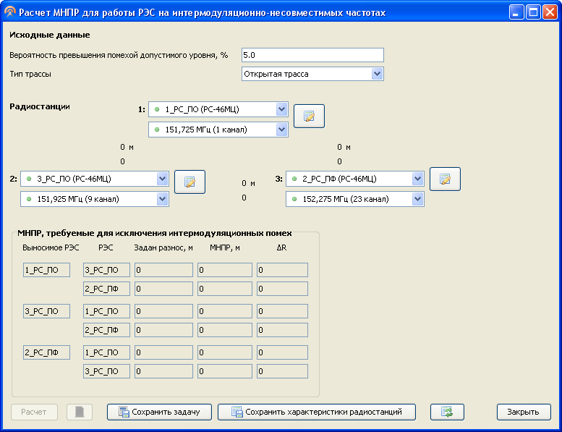This screenshot has width=562, height=432.
Task: Click the refresh/update icon button
Action: 447,412
